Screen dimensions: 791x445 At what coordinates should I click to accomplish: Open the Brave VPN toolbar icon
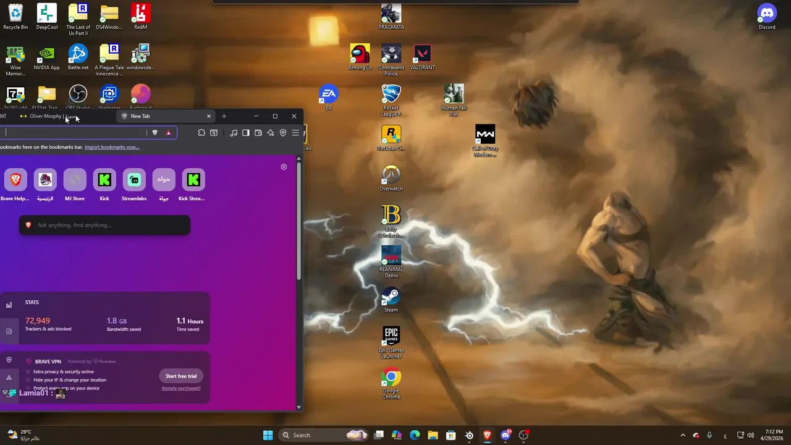283,133
